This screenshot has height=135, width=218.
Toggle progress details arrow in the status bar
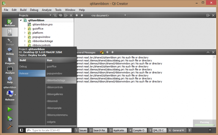click(190, 130)
